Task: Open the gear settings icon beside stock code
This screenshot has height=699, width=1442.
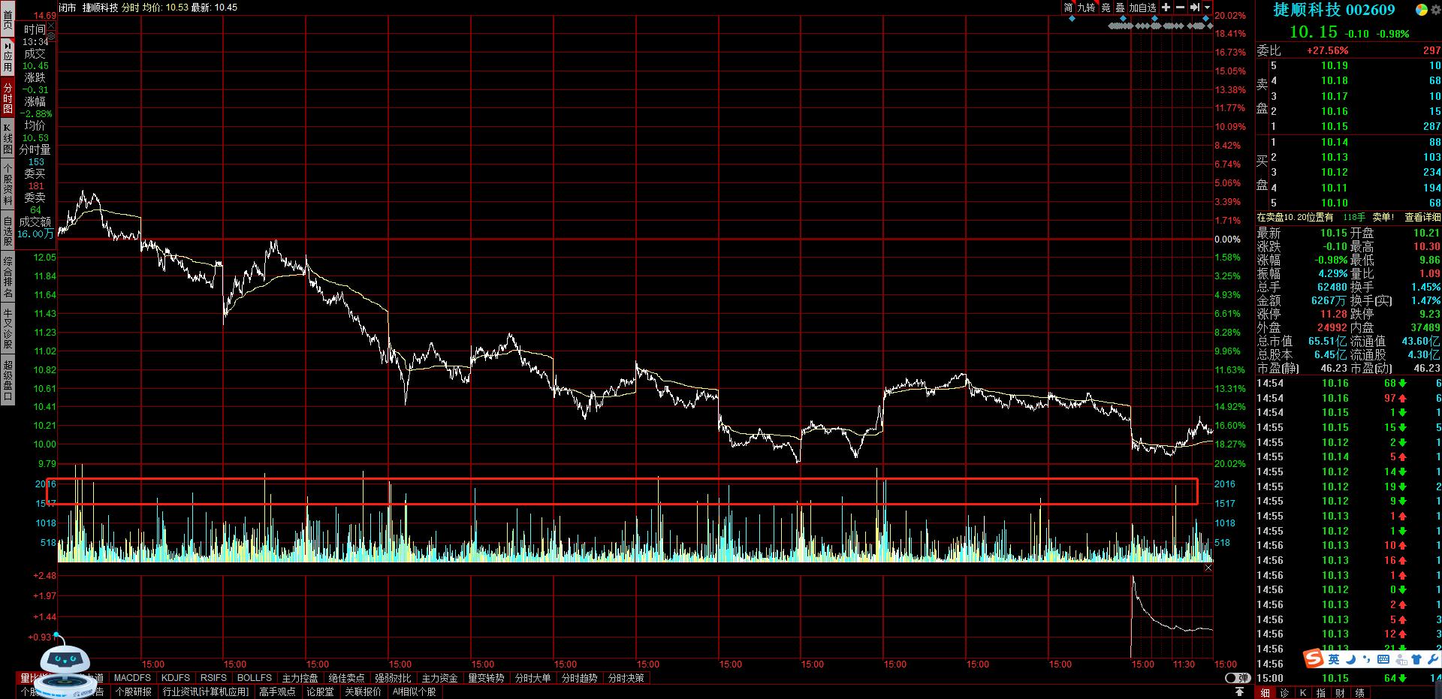Action: (1436, 10)
